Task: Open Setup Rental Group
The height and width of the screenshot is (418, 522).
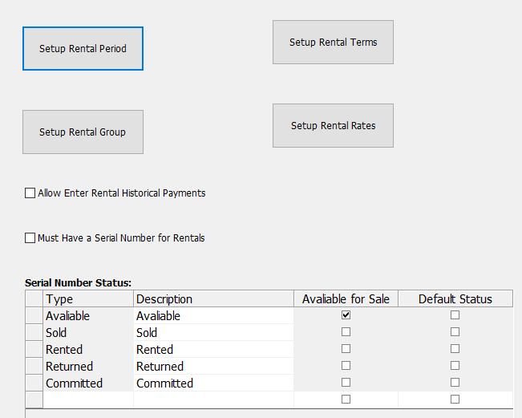Action: 83,132
